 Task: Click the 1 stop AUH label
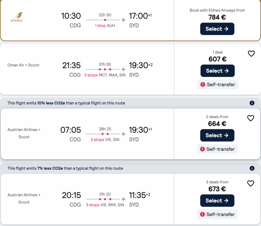[105, 26]
